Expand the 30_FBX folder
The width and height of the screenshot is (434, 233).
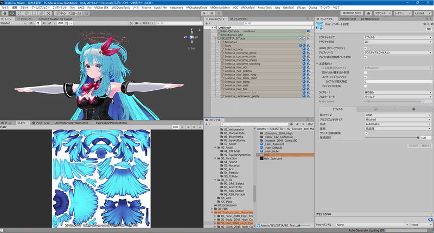click(212, 209)
